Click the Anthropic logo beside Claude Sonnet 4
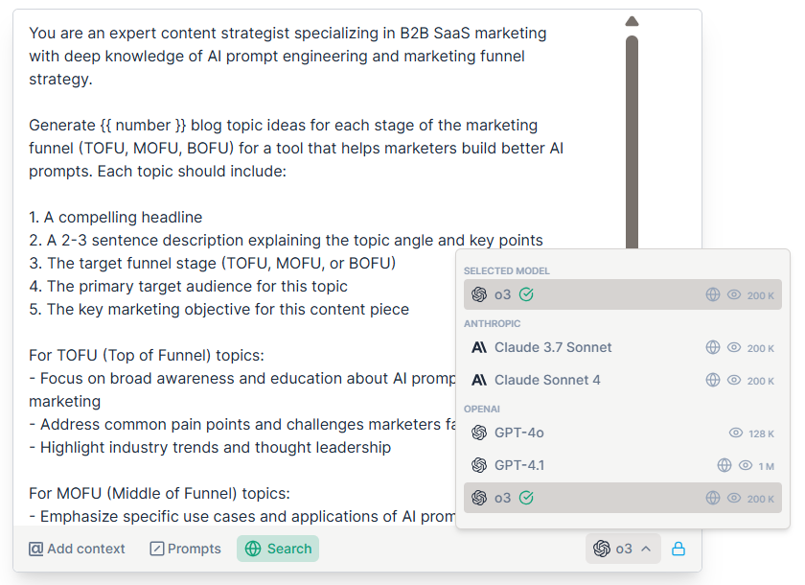805x585 pixels. click(x=479, y=380)
